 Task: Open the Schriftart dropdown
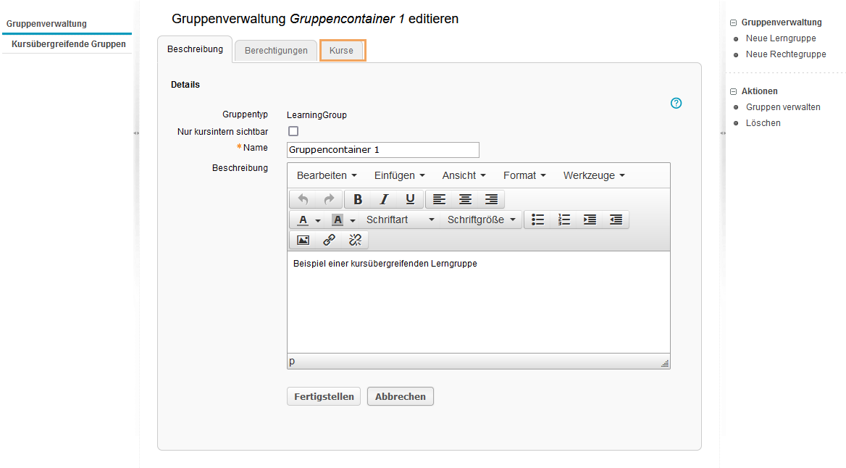(x=395, y=220)
